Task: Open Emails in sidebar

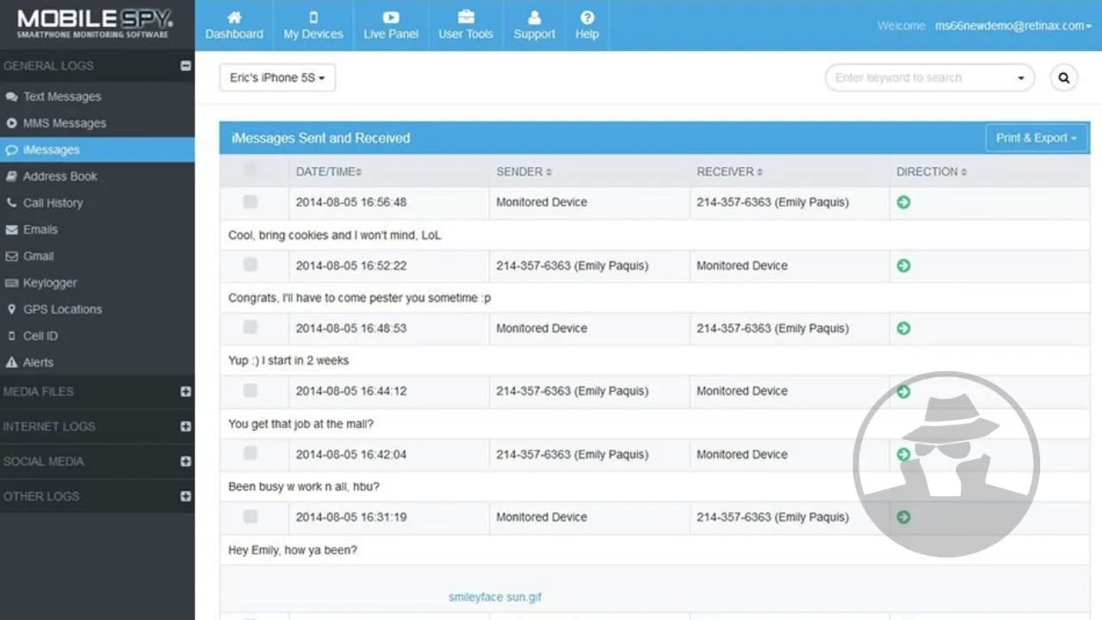Action: (97, 230)
